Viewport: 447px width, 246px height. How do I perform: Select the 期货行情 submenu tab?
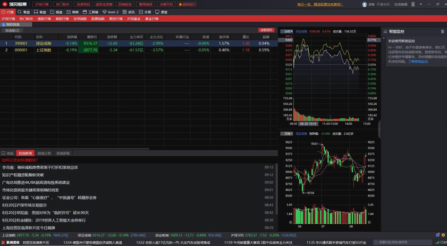pyautogui.click(x=116, y=19)
